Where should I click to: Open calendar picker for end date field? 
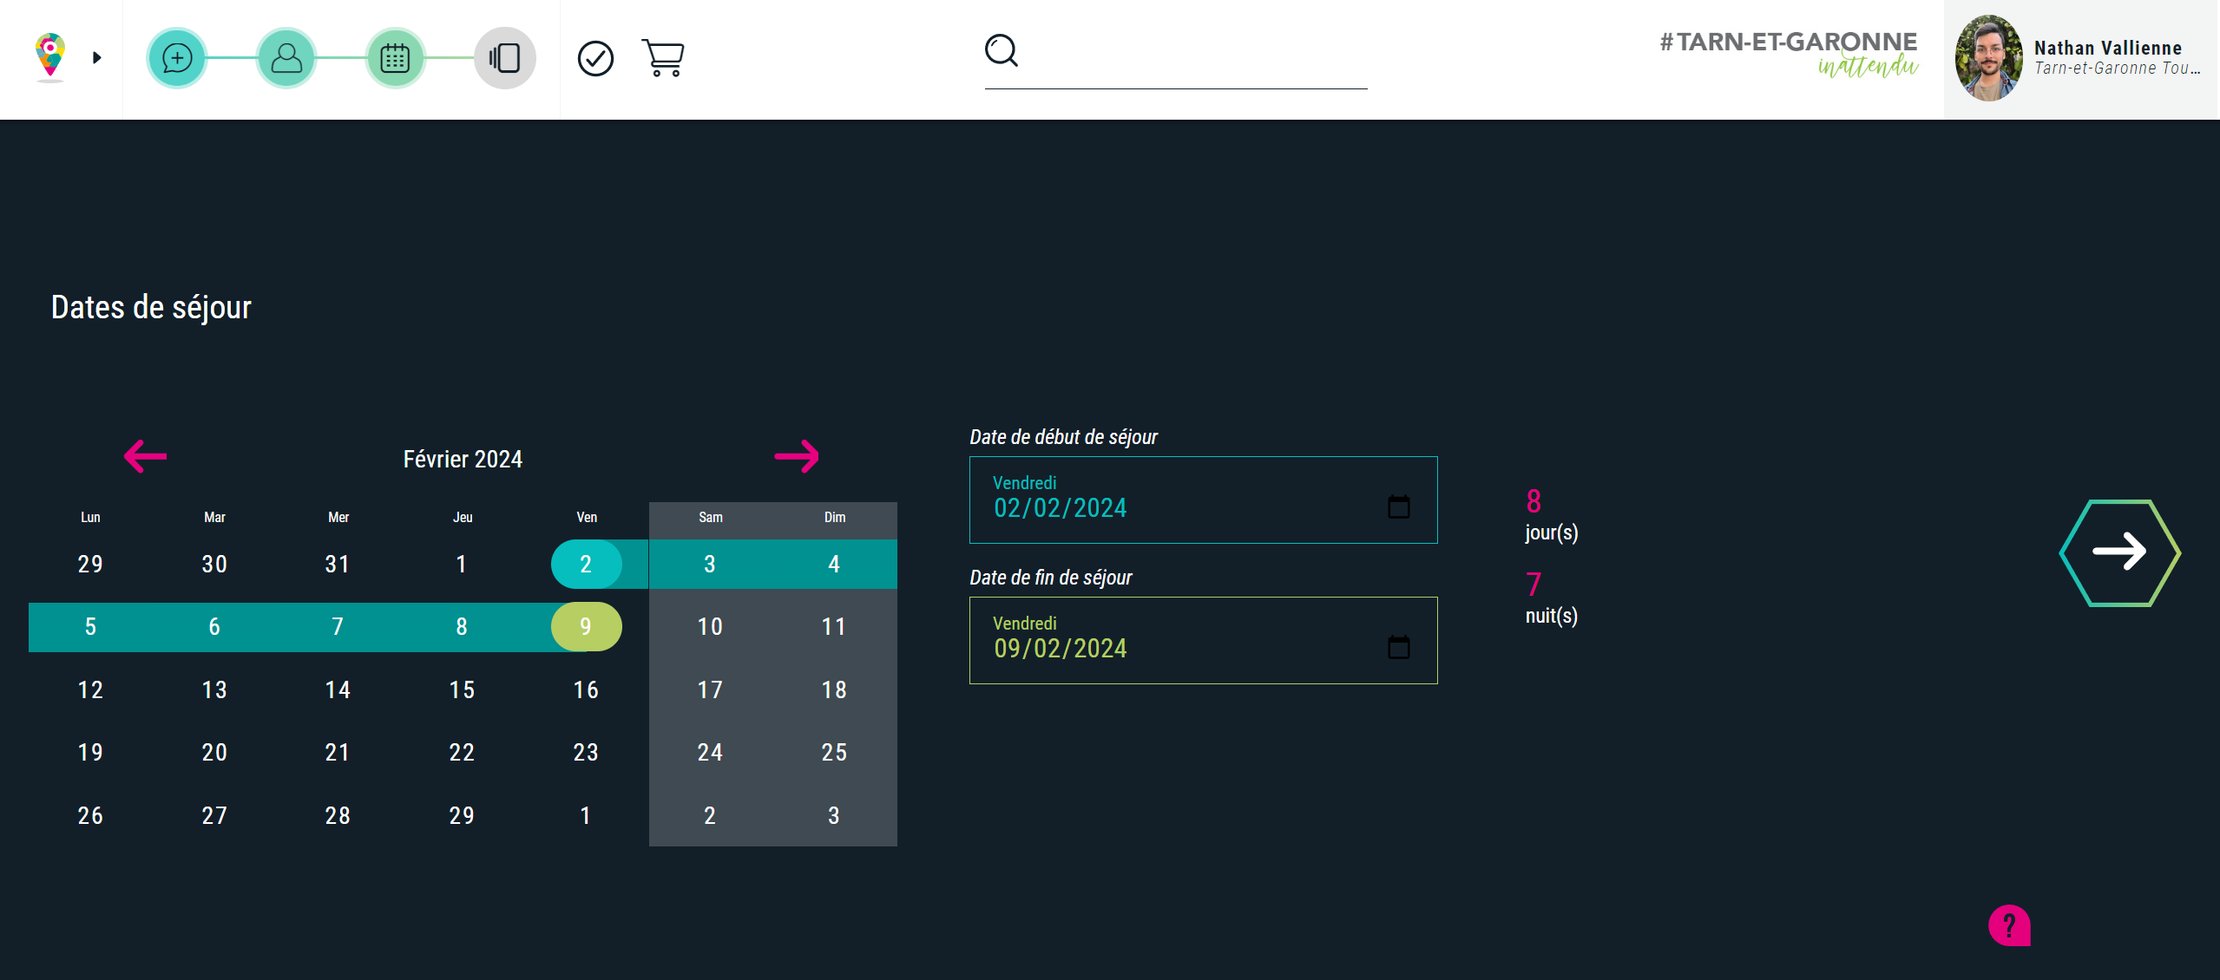point(1398,647)
